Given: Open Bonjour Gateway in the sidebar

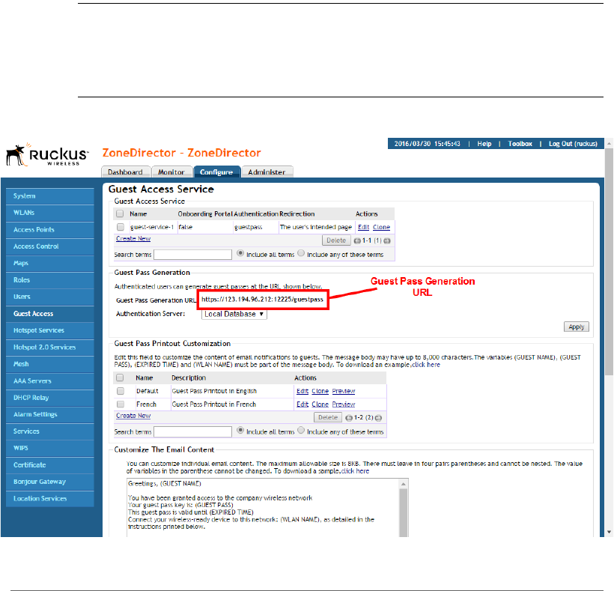Looking at the screenshot, I should tap(50, 482).
